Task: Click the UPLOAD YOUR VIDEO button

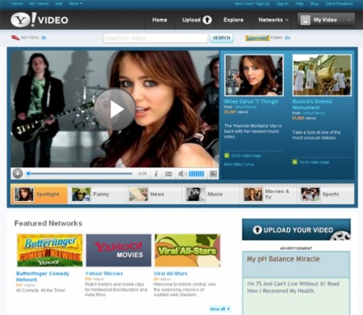Action: [296, 229]
